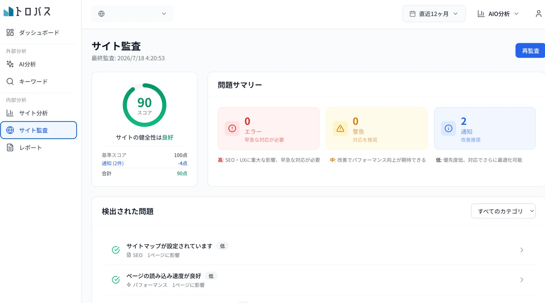The height and width of the screenshot is (303, 545).
Task: Click the サイト分析 bar chart icon
Action: (10, 113)
